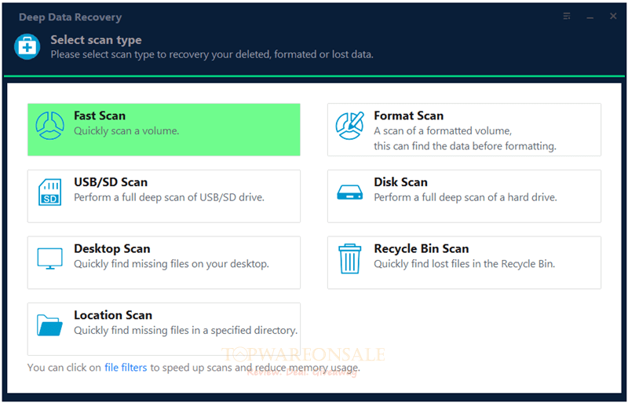Click the USB/SD card icon
Screen dimensions: 628x403
tap(49, 192)
